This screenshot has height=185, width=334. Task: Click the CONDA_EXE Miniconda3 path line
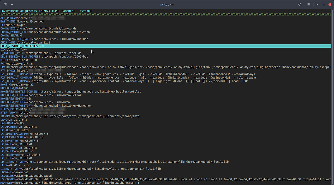coord(38,28)
